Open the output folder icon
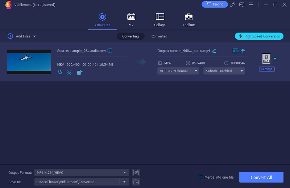This screenshot has height=188, width=290. [x=136, y=182]
